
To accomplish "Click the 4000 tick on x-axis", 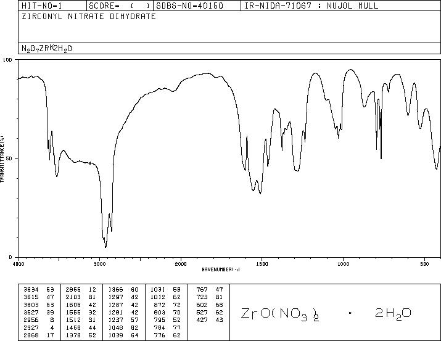I will point(19,264).
